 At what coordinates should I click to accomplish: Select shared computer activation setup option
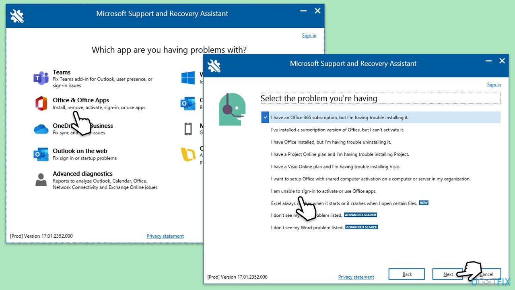(x=370, y=179)
